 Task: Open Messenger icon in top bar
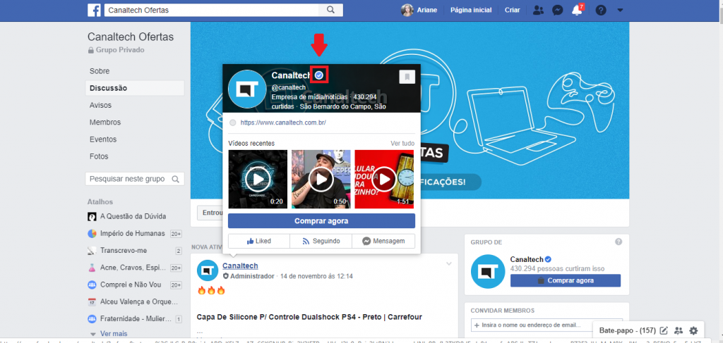pos(558,10)
